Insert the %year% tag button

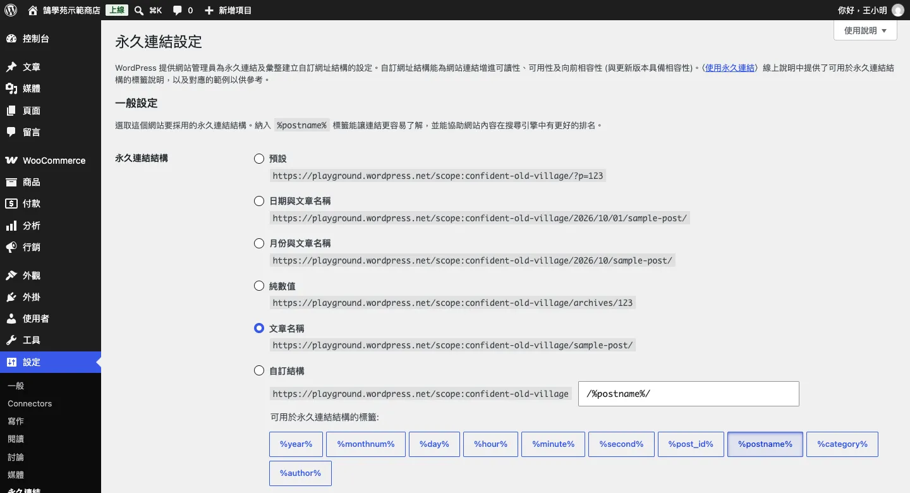click(x=296, y=444)
